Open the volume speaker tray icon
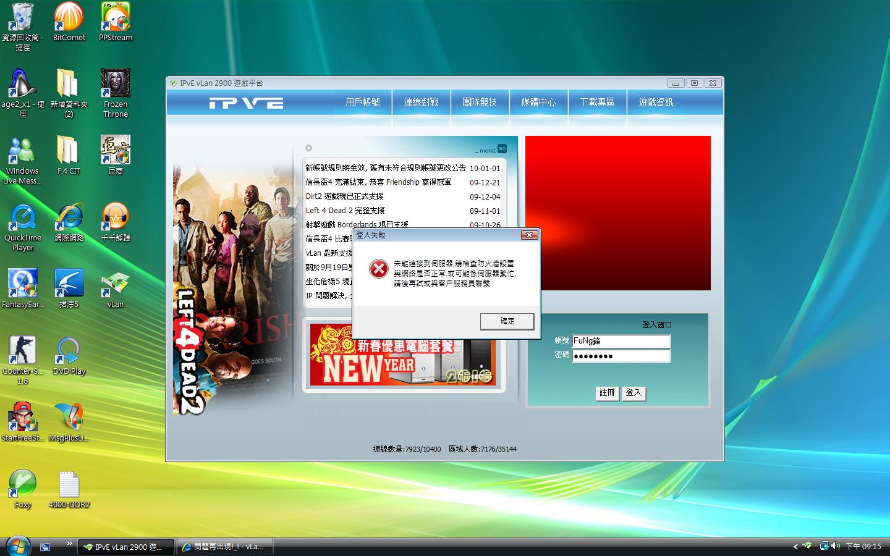The height and width of the screenshot is (556, 890). pyautogui.click(x=836, y=546)
